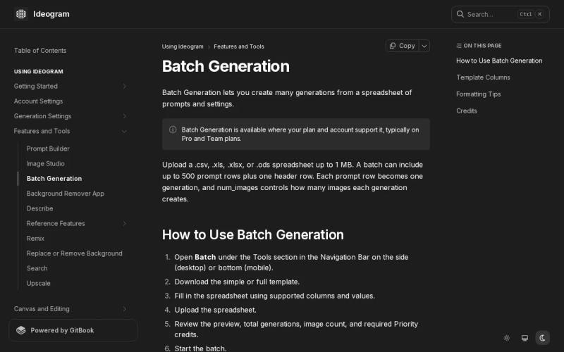Open the Remix page
The height and width of the screenshot is (352, 564).
[35, 239]
